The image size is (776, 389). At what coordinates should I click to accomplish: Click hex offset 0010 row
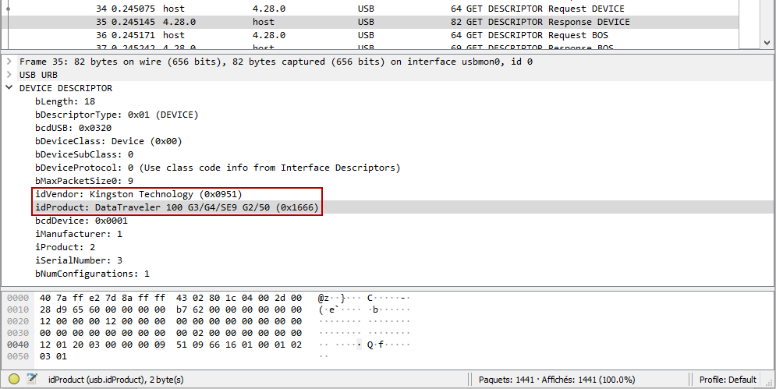click(x=18, y=309)
